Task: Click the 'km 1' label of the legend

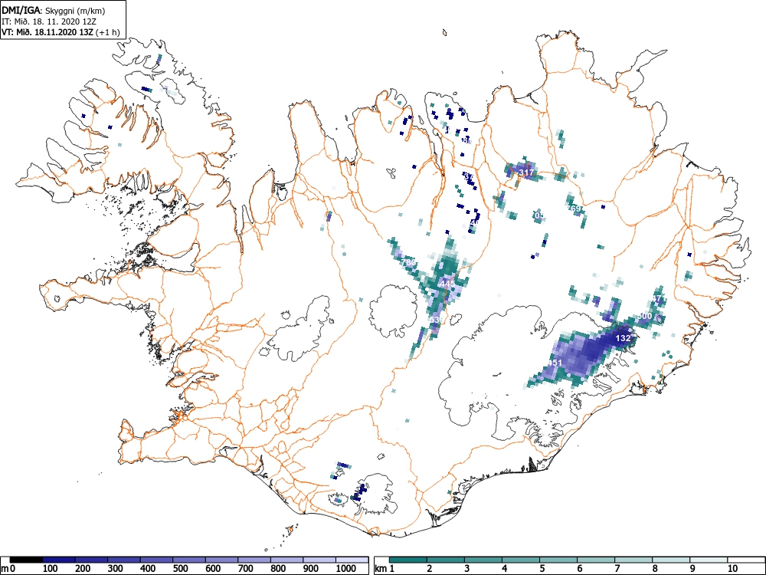Action: [x=385, y=569]
